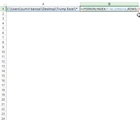Select row 5 using its row number
The width and height of the screenshot is (140, 120).
[x=3, y=28]
